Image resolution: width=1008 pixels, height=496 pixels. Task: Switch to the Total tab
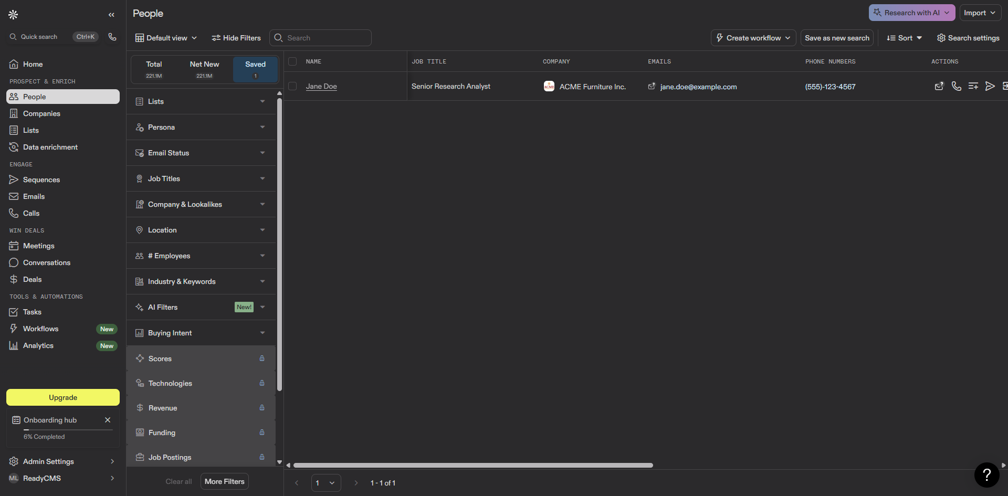coord(154,69)
